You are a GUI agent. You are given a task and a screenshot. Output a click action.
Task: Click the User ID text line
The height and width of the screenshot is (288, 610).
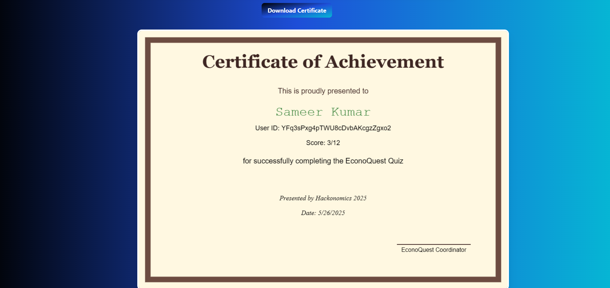click(323, 128)
